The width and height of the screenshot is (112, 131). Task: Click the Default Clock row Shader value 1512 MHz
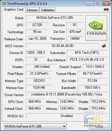99,108
